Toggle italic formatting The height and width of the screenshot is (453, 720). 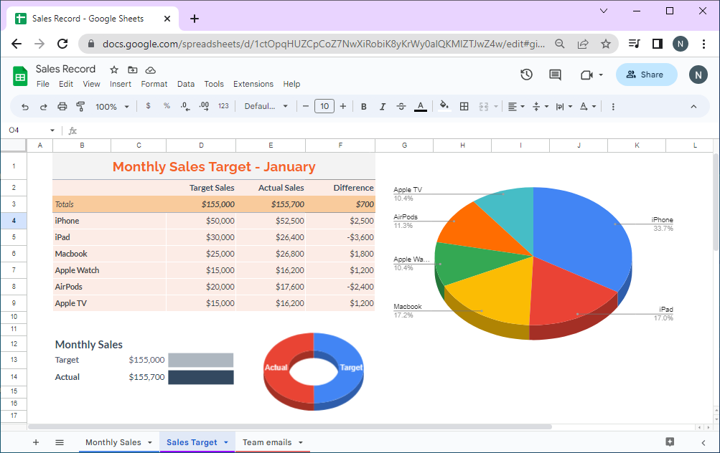[382, 107]
